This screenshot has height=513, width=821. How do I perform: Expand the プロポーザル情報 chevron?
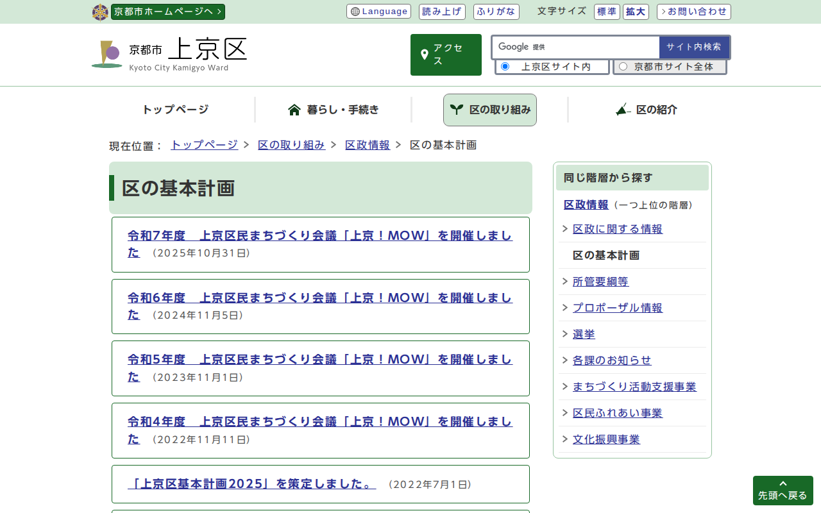[x=564, y=308]
